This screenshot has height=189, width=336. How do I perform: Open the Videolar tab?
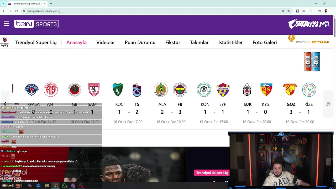click(x=106, y=42)
